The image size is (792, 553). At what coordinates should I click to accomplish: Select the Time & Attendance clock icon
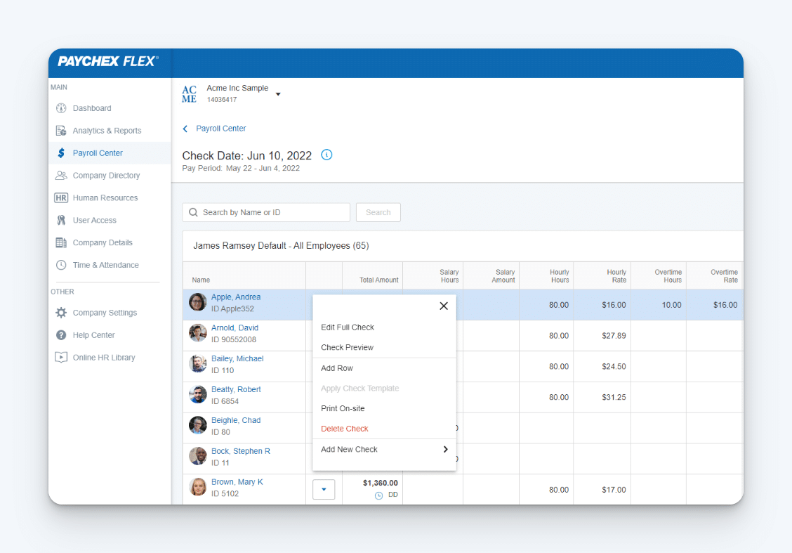coord(62,265)
